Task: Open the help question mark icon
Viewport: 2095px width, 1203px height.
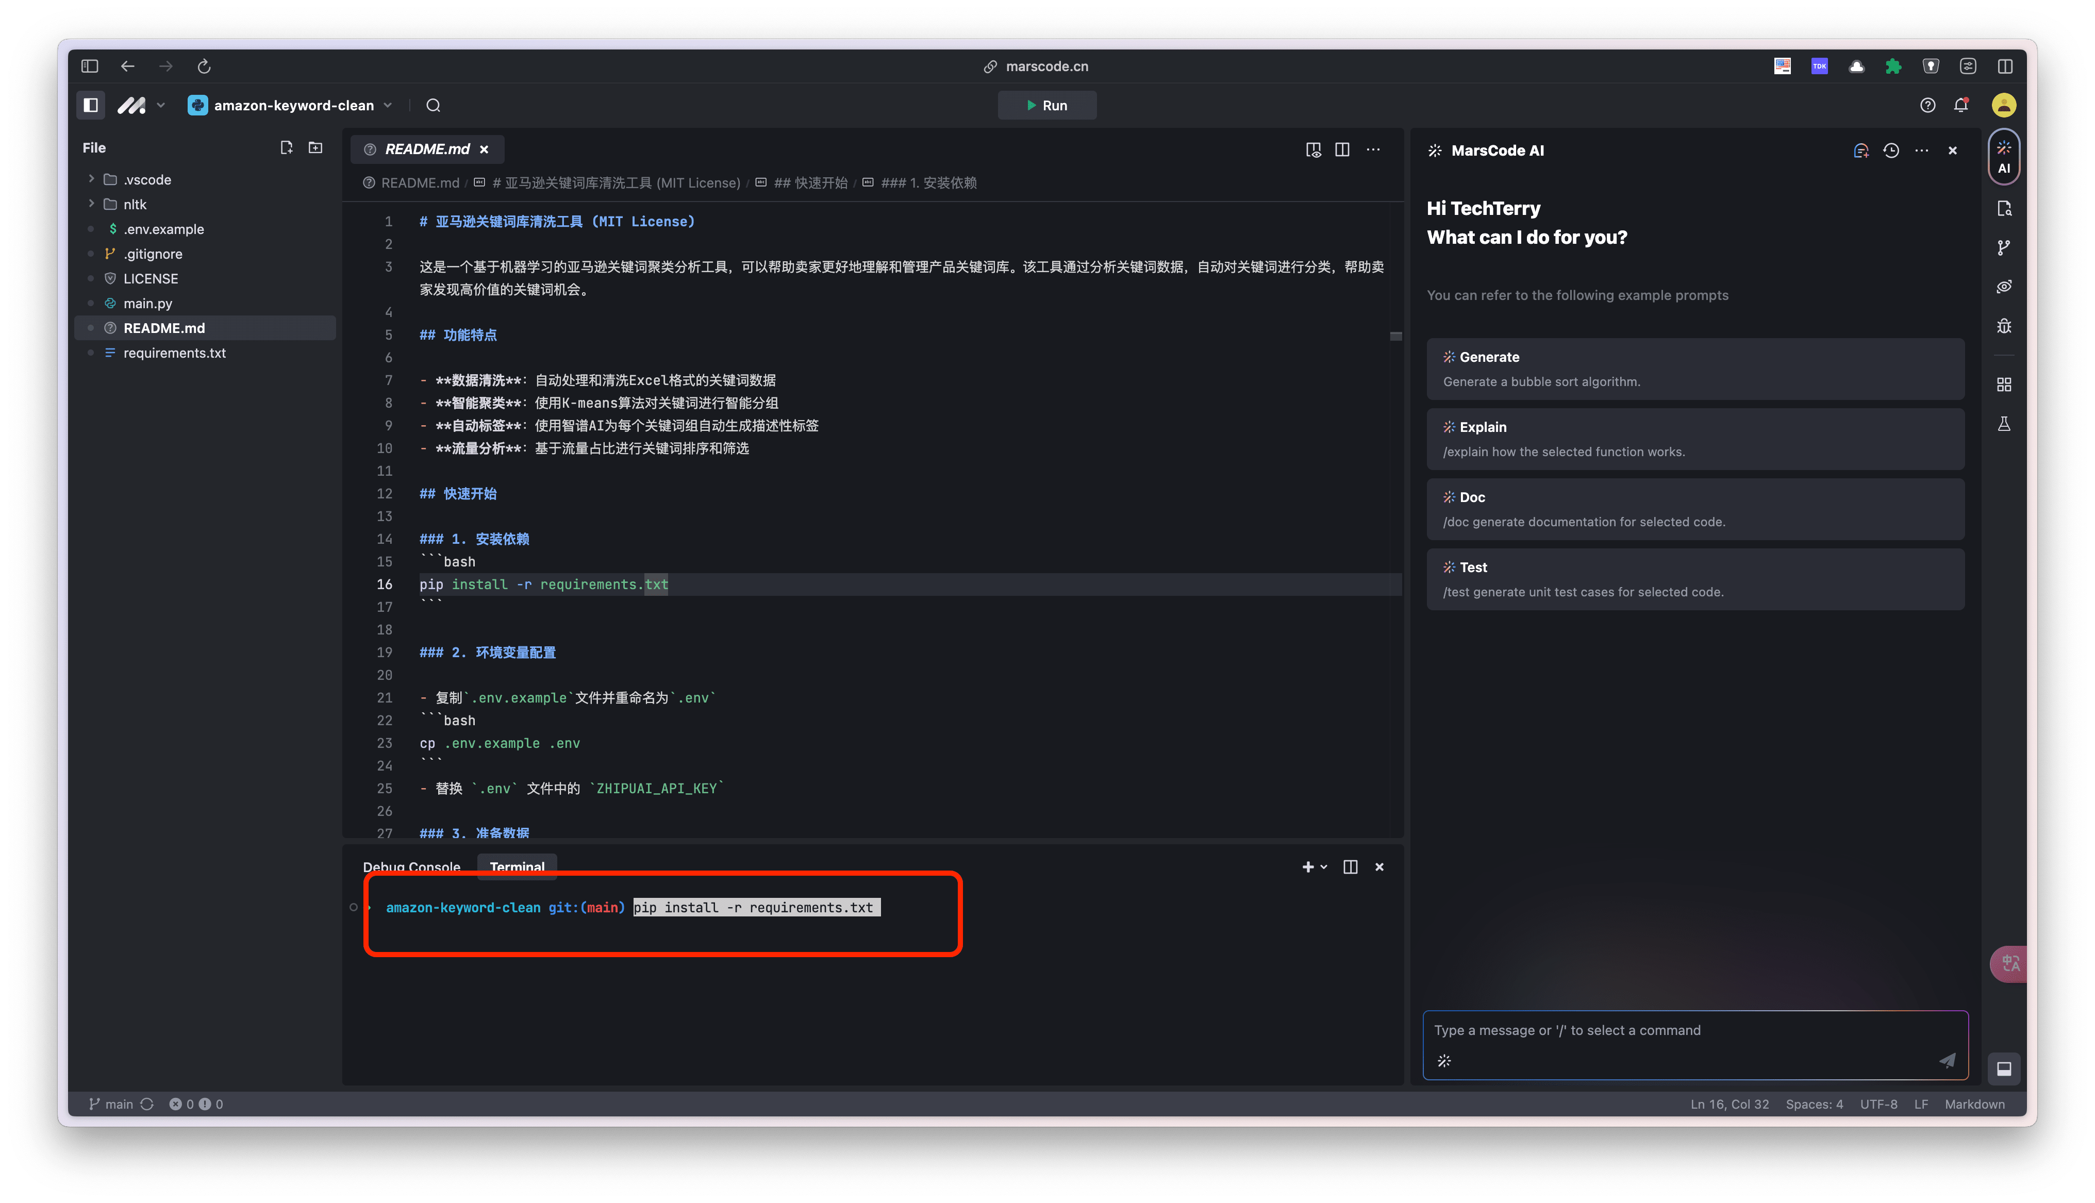Action: (1927, 105)
